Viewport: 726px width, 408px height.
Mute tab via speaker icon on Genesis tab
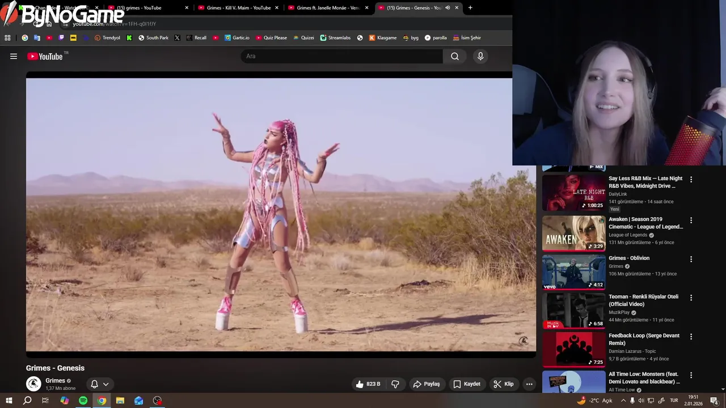coord(448,8)
